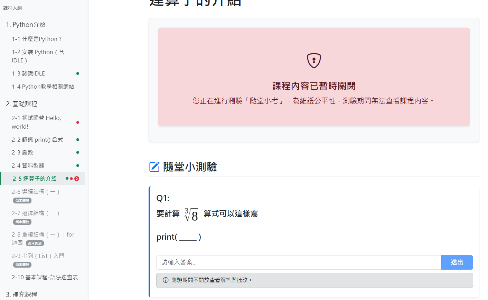Open lesson 1-1 什麼是Python？
Viewport: 488px width, 300px height.
pos(37,39)
